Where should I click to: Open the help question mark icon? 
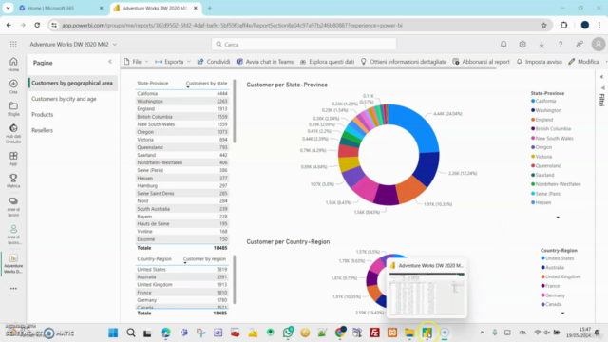click(x=560, y=45)
